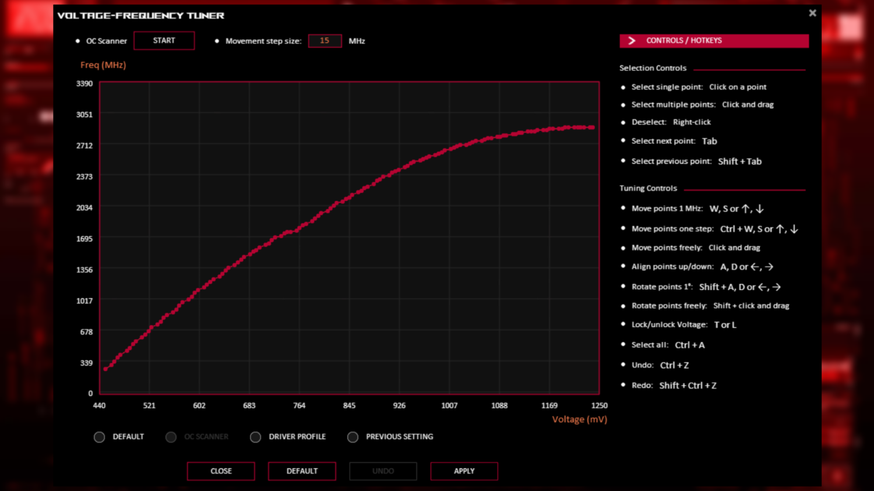This screenshot has width=874, height=491.
Task: Click the 'Move points freely' hint
Action: coord(696,248)
